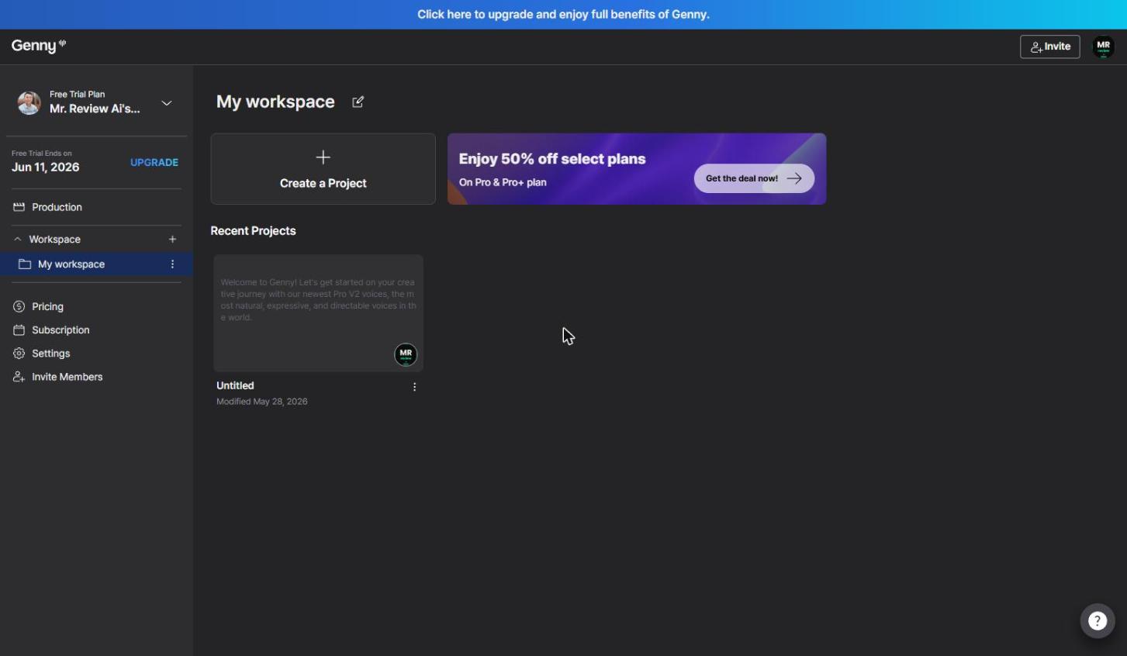The width and height of the screenshot is (1127, 656).
Task: Click Modified May 28, 2026 text
Action: pos(262,402)
